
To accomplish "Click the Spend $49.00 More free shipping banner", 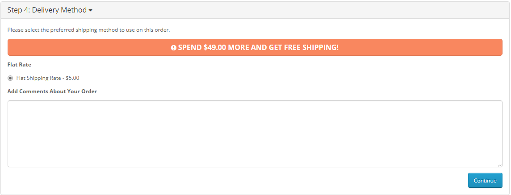I will coord(255,47).
